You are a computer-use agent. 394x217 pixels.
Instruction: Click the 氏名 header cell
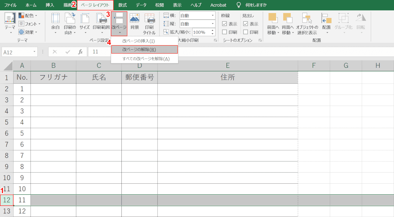[x=99, y=78]
